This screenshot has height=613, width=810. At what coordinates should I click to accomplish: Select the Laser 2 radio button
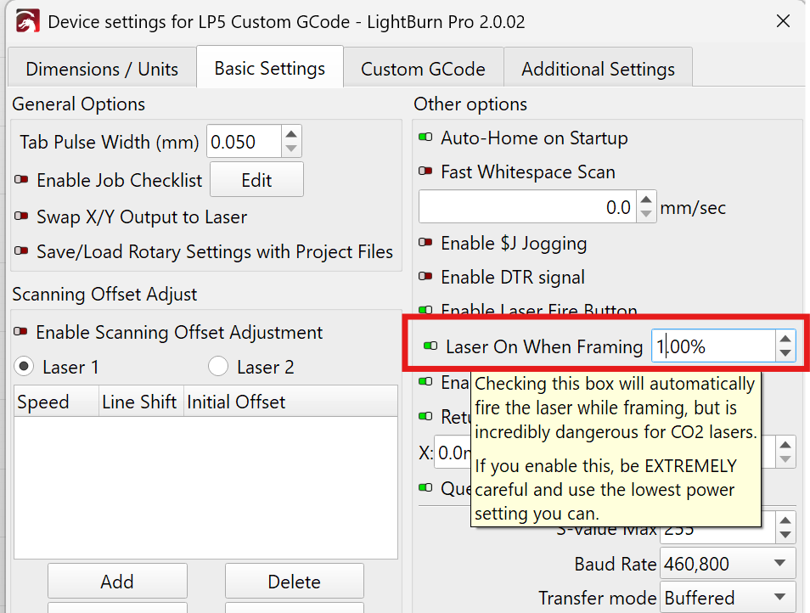(x=218, y=367)
